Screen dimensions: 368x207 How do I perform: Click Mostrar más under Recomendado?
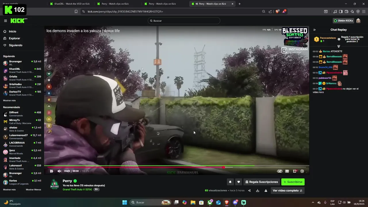click(9, 189)
